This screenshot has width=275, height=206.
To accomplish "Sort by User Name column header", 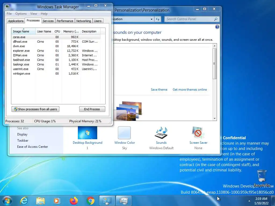I will [x=44, y=31].
